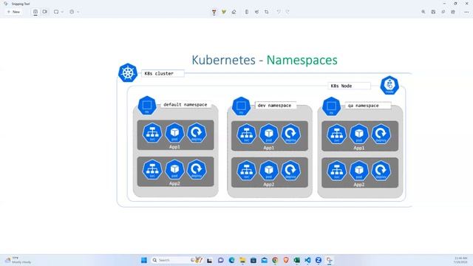Click deploy icon in qa namespace App1
Screen dimensions: 473x266
[381, 134]
